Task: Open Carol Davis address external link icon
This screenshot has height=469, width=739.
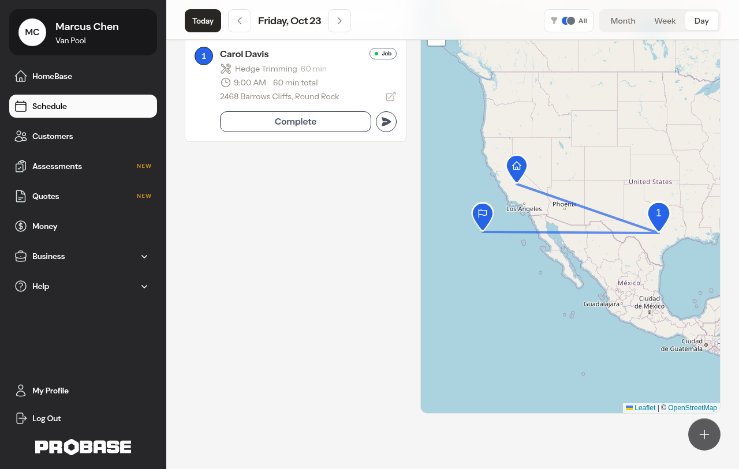Action: pyautogui.click(x=391, y=96)
